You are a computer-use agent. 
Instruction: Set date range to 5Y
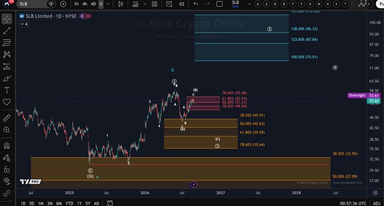point(88,203)
